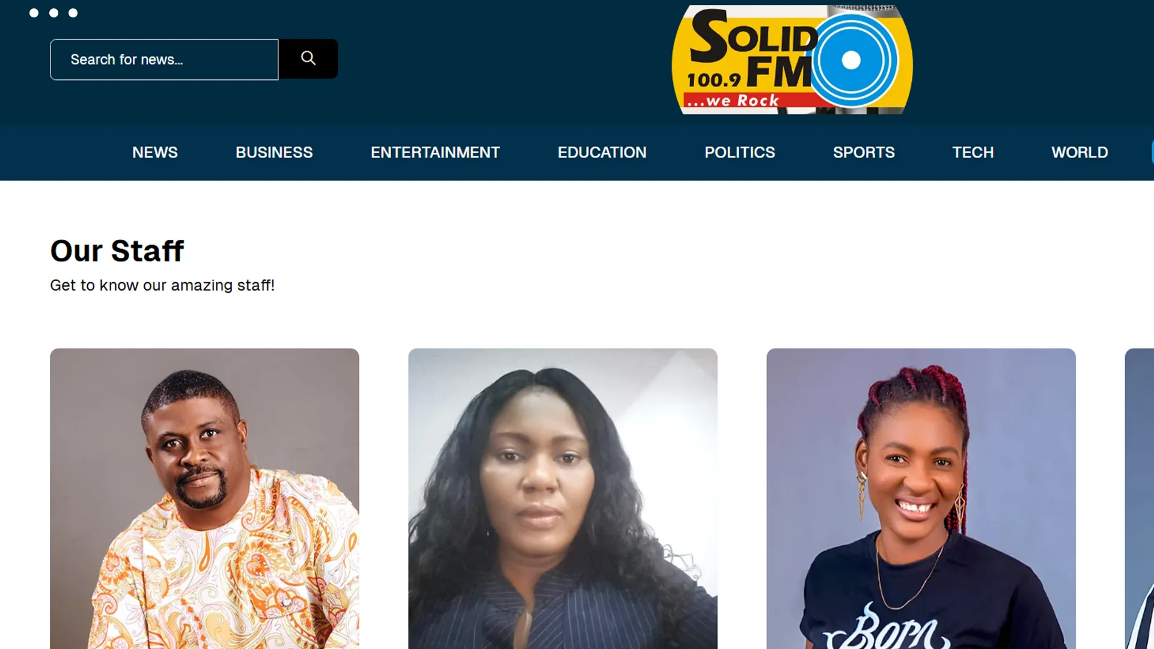Click the partially visible fourth staff card

pos(1140,499)
